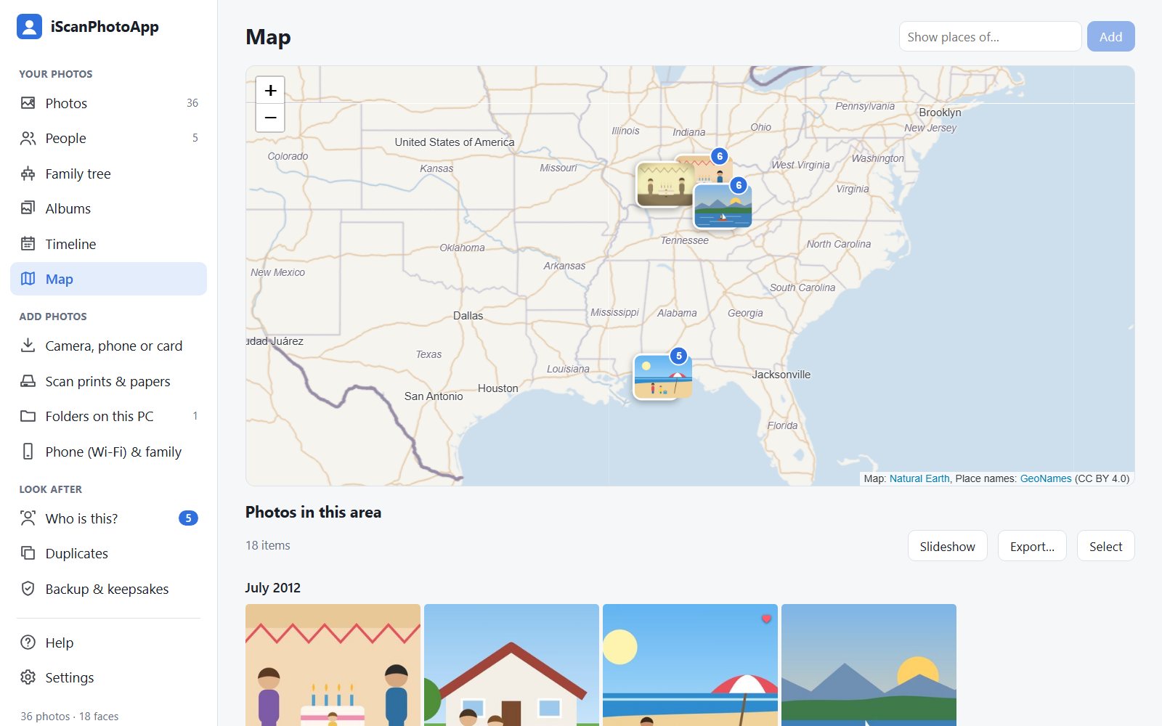
Task: Open Photos via its sidebar icon
Action: (28, 103)
